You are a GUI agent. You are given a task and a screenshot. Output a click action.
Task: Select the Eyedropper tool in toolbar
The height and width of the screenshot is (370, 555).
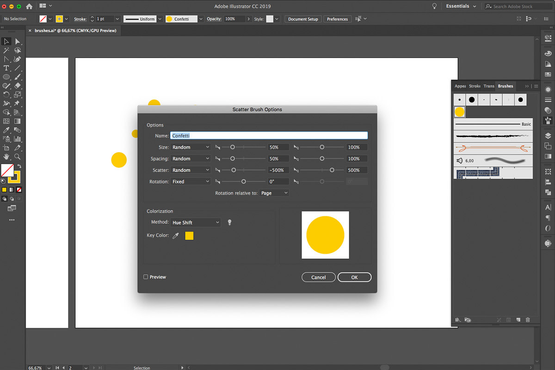[x=6, y=130]
